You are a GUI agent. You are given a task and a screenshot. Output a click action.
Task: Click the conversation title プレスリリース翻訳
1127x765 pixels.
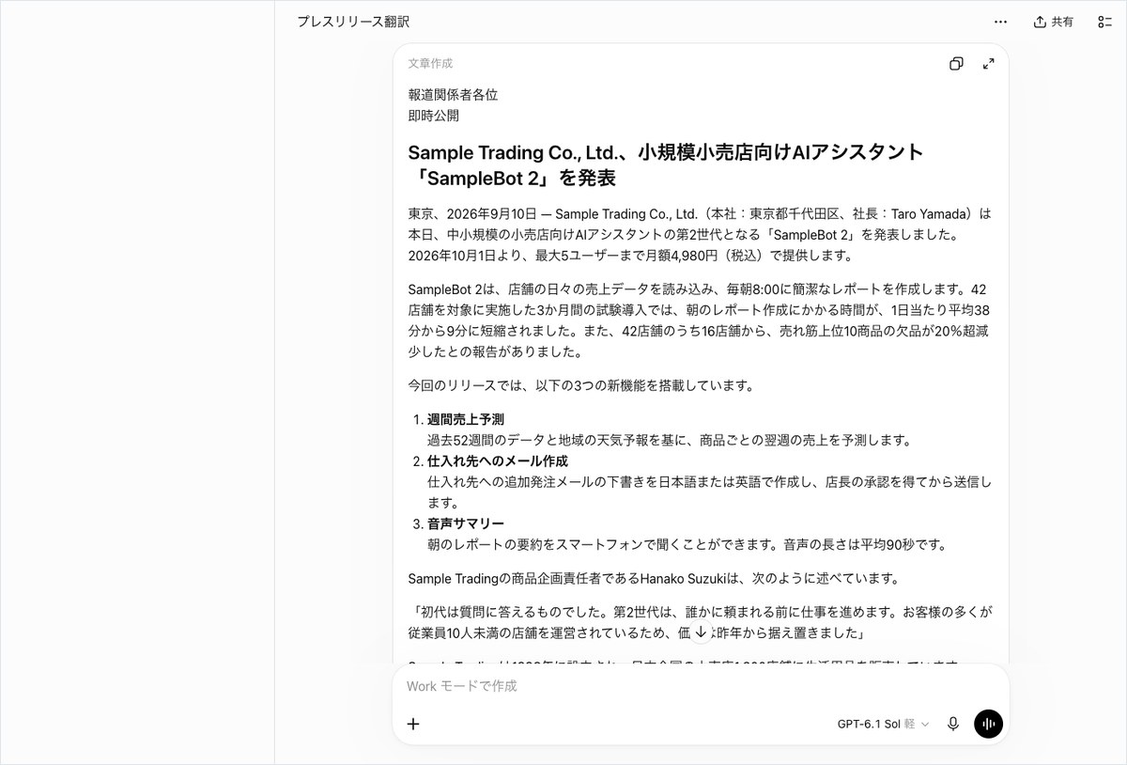pyautogui.click(x=353, y=22)
